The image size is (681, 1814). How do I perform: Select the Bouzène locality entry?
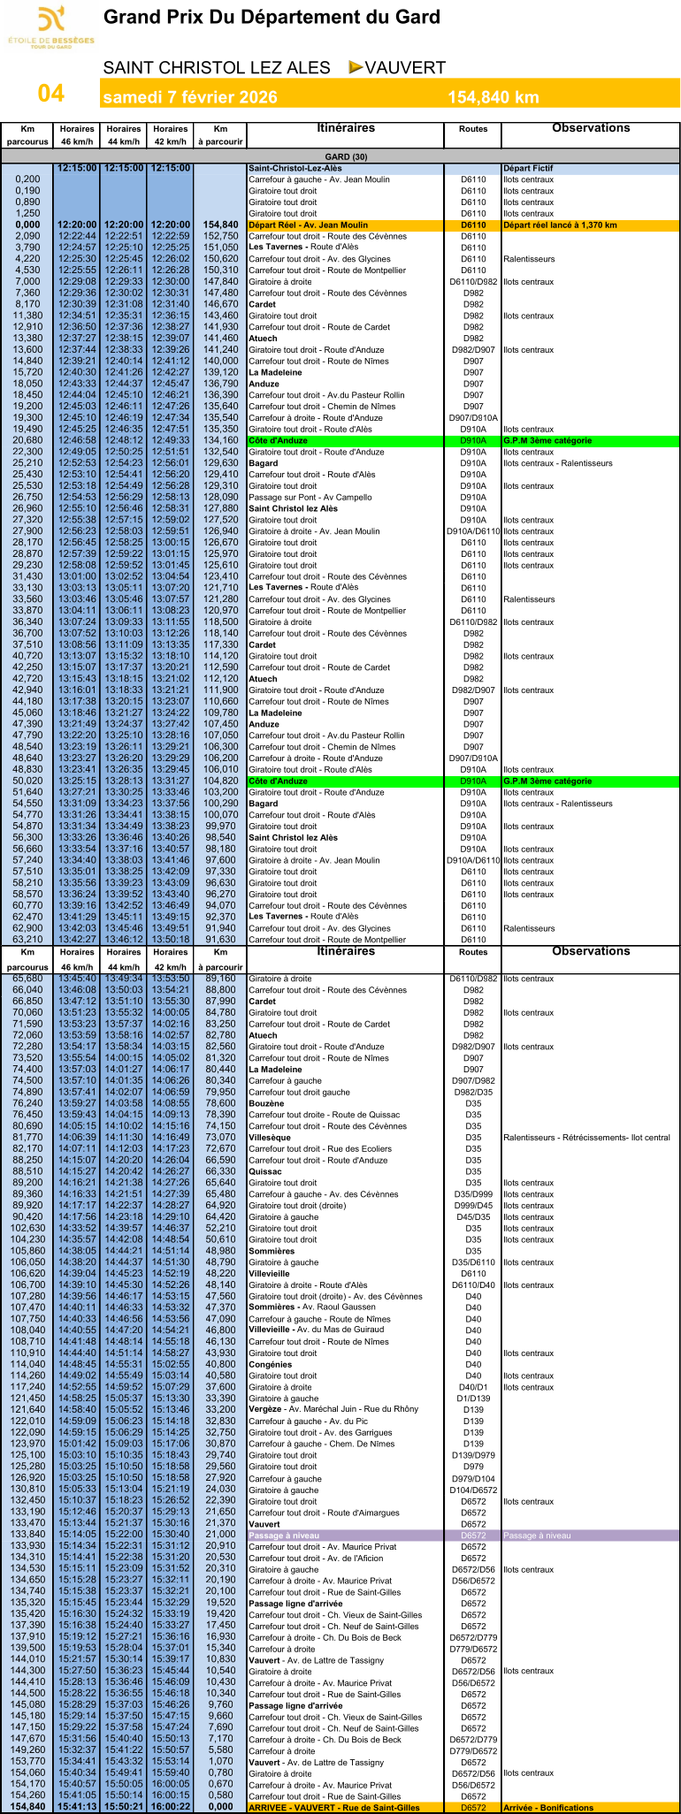[266, 1103]
